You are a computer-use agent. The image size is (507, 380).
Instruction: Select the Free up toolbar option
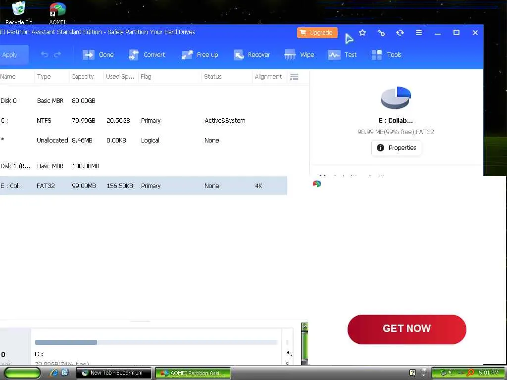(x=200, y=54)
